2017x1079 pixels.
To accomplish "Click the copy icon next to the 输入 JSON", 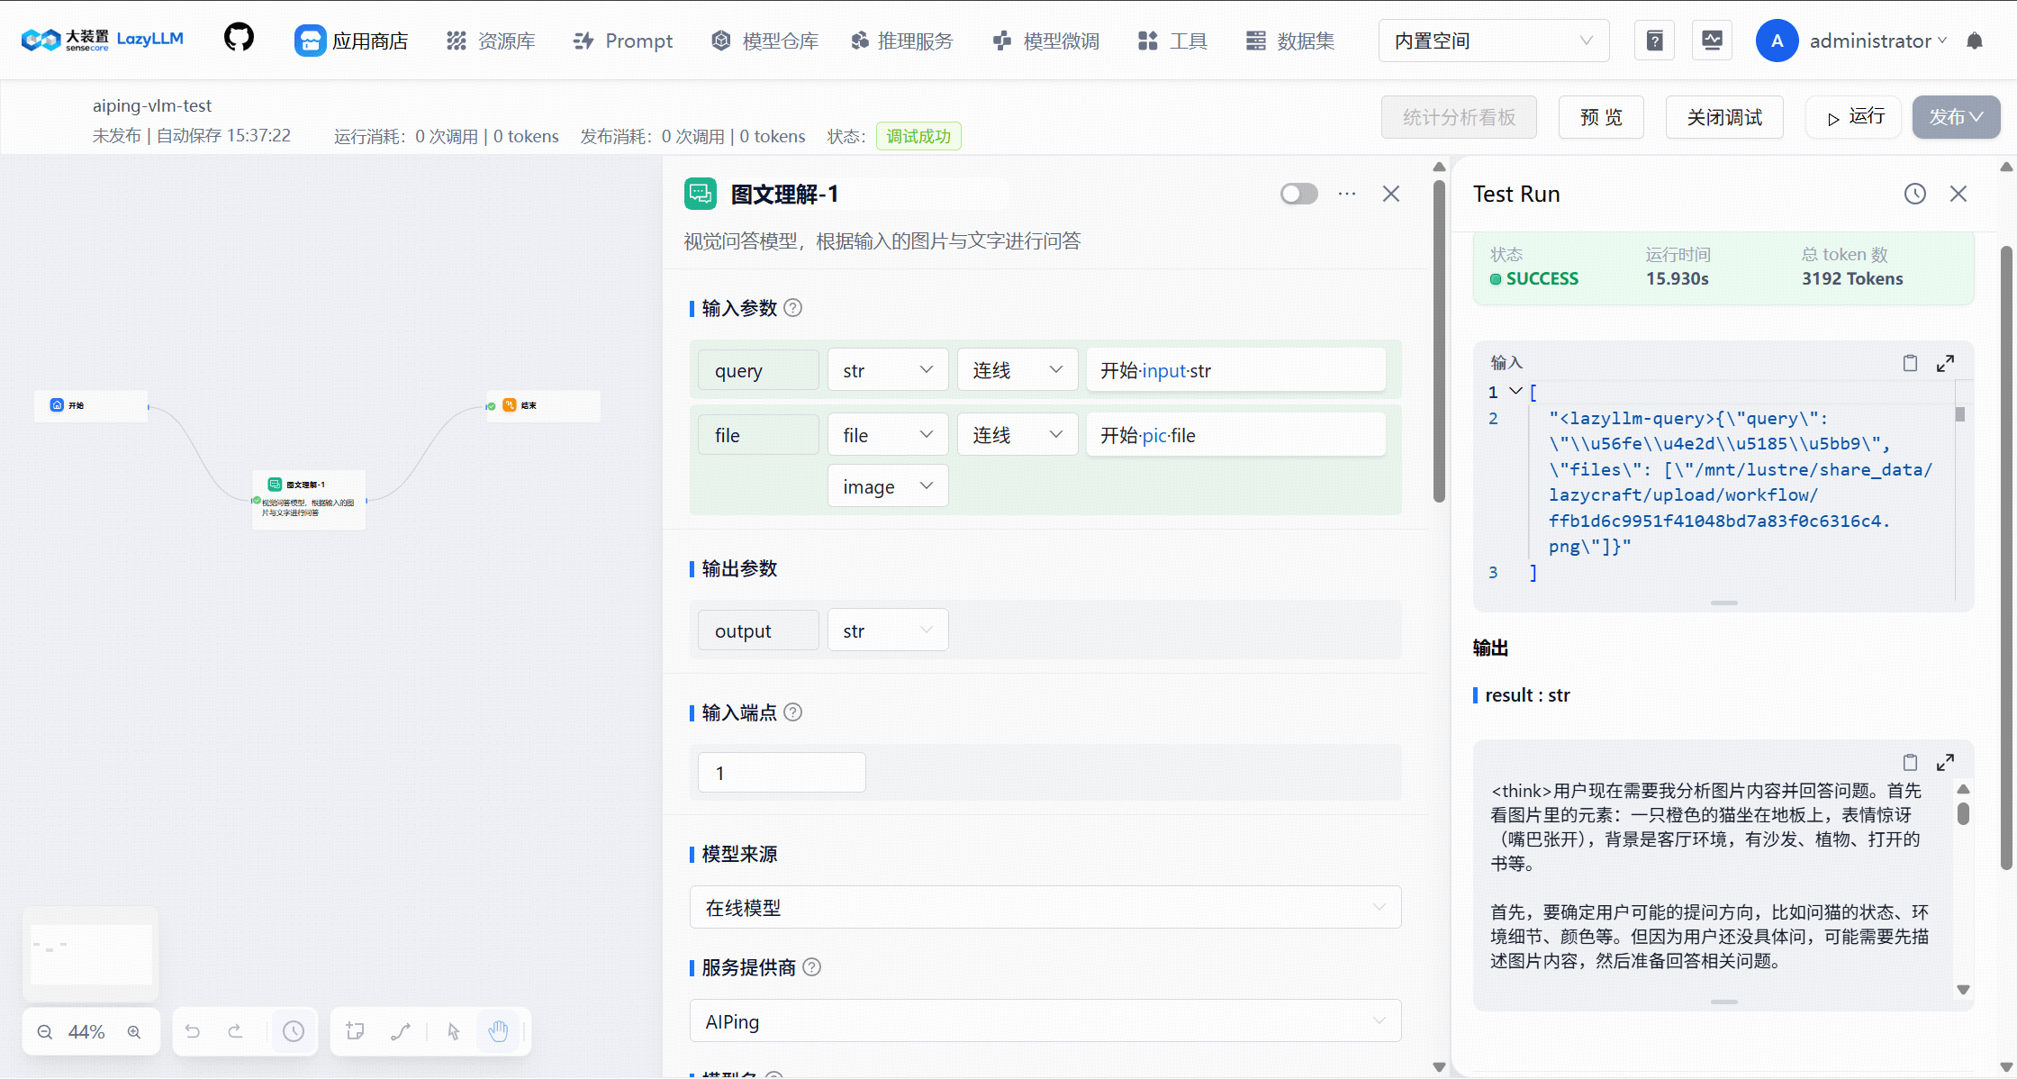I will 1910,362.
